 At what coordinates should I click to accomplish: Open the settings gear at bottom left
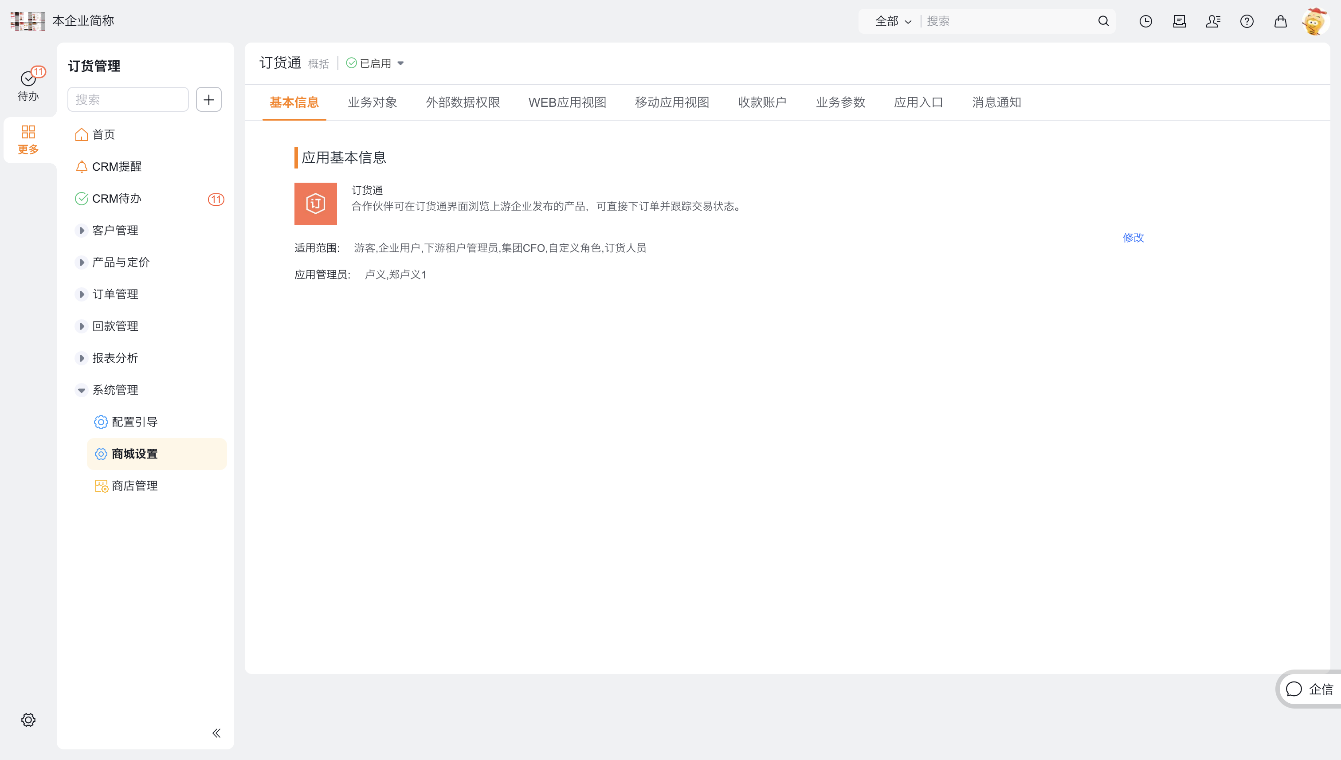28,720
